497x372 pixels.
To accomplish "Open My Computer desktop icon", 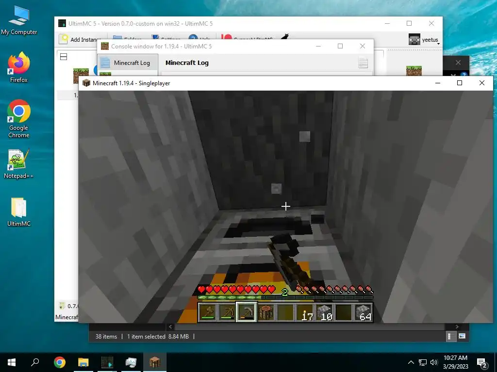I will (19, 20).
